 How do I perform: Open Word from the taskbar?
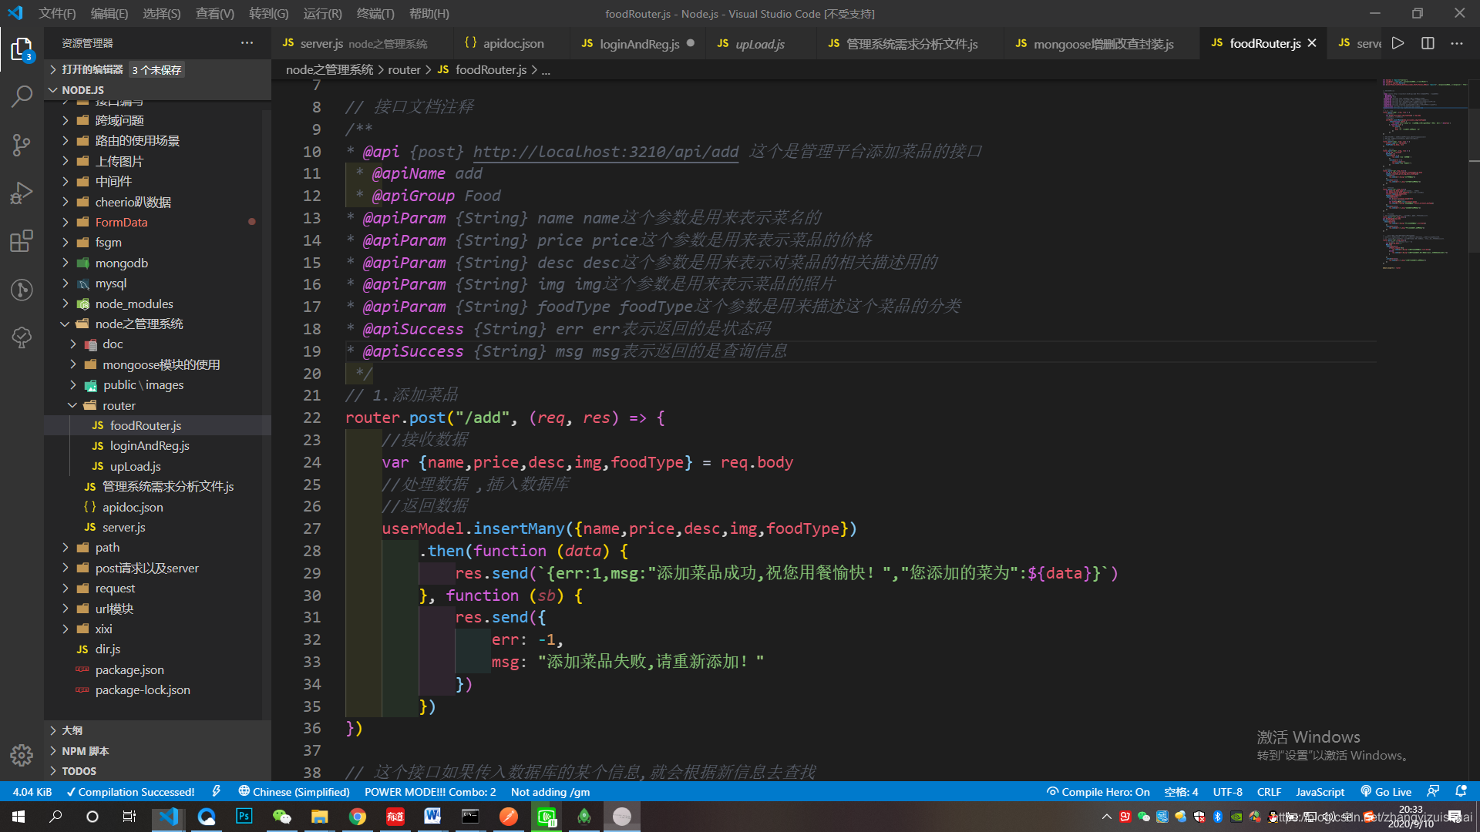pos(432,817)
